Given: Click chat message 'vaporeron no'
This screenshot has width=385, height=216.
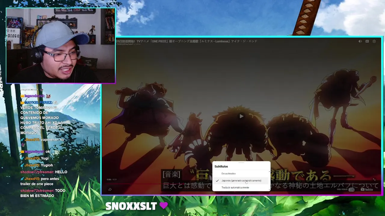Looking at the screenshot, I should [x=52, y=140].
